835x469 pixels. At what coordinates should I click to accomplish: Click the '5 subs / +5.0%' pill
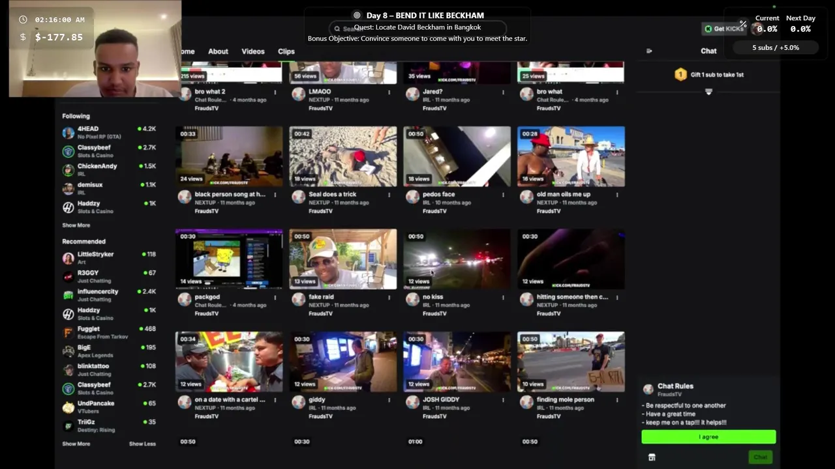776,48
